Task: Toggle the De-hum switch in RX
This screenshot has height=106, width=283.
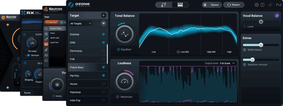Action: [27, 55]
